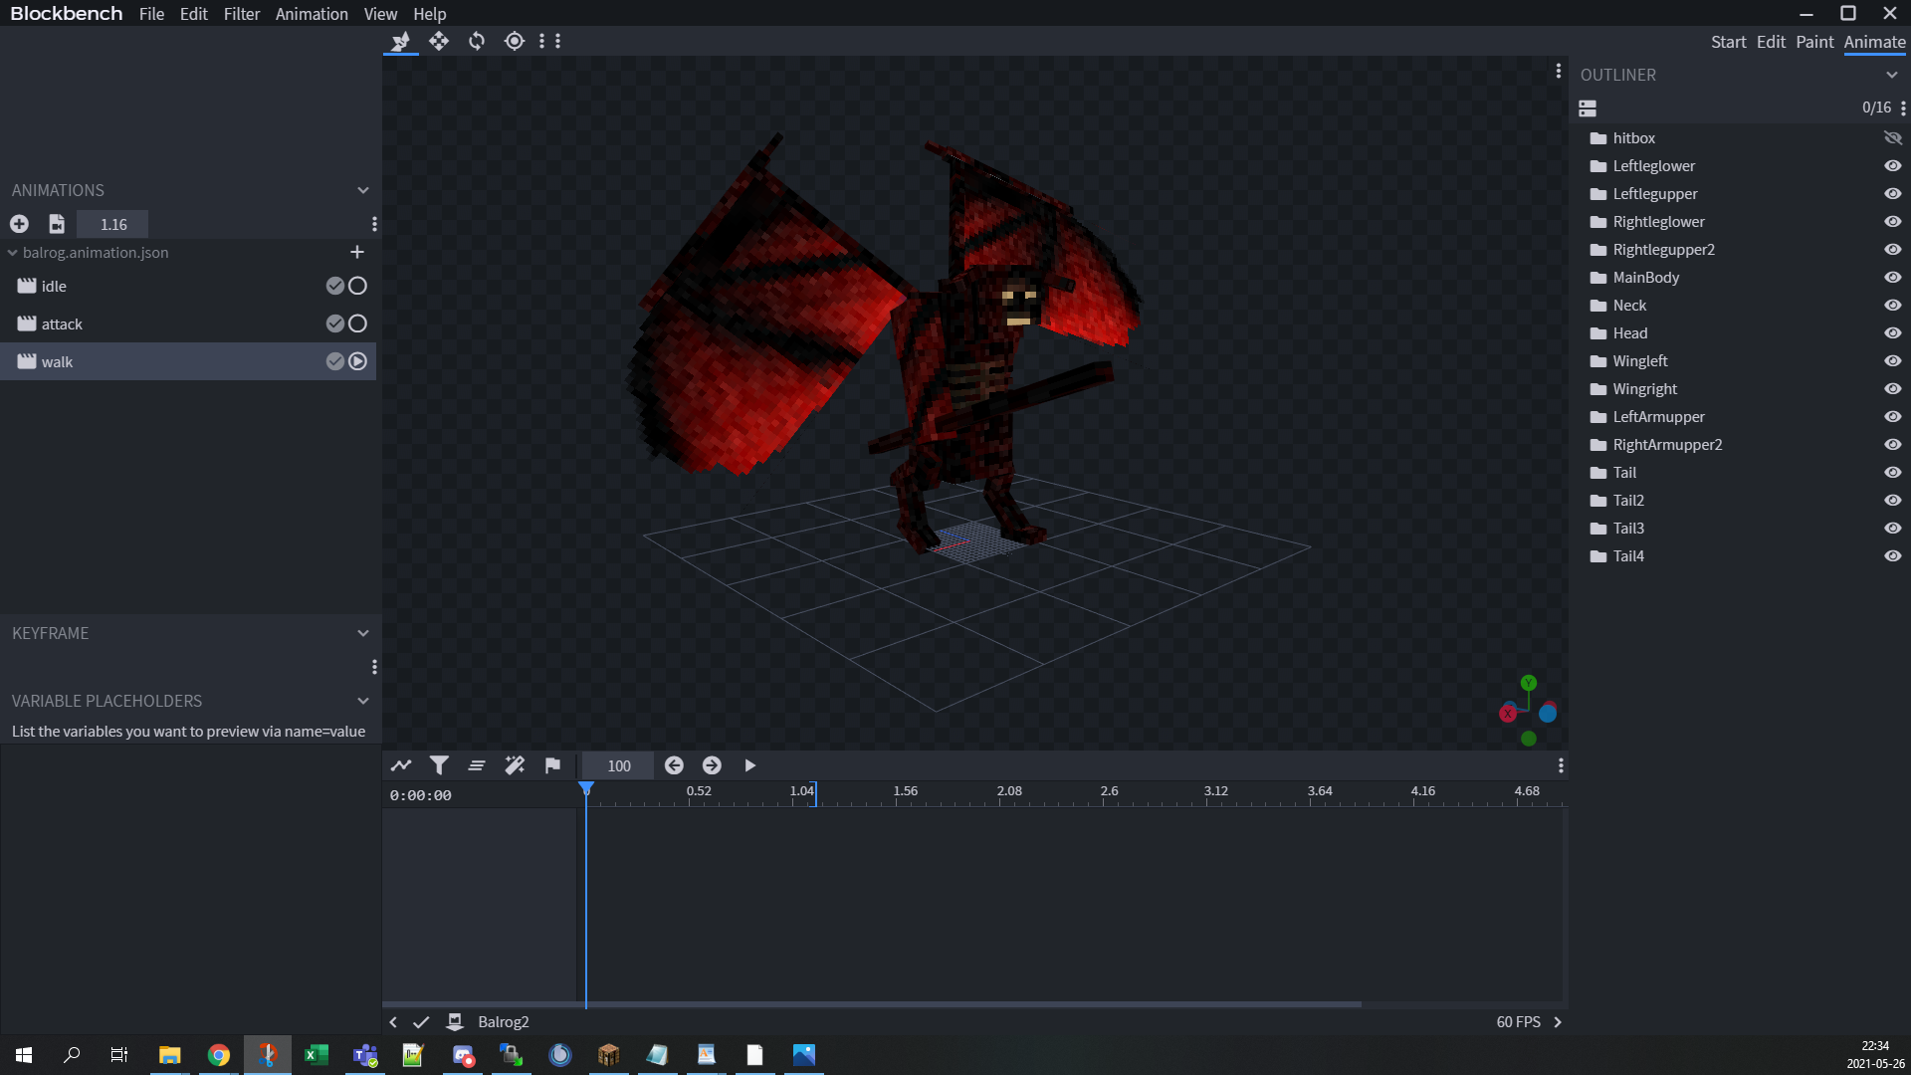Open the View menu

click(380, 14)
